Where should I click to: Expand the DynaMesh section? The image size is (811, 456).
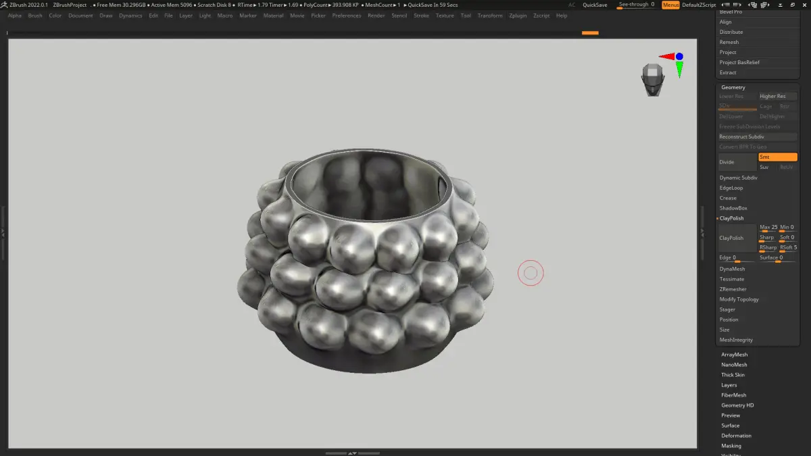pos(732,269)
